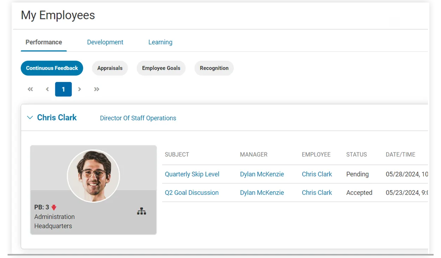Go to previous page arrow
This screenshot has height=258, width=441.
click(x=47, y=89)
